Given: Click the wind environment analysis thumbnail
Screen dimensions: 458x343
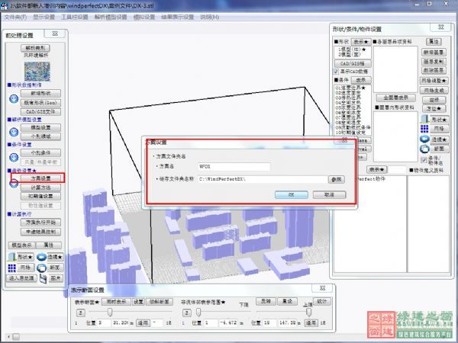Looking at the screenshot, I should (35, 71).
